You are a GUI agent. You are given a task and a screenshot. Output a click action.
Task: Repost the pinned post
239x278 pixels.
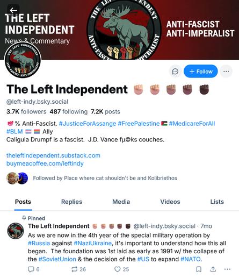(x=78, y=269)
